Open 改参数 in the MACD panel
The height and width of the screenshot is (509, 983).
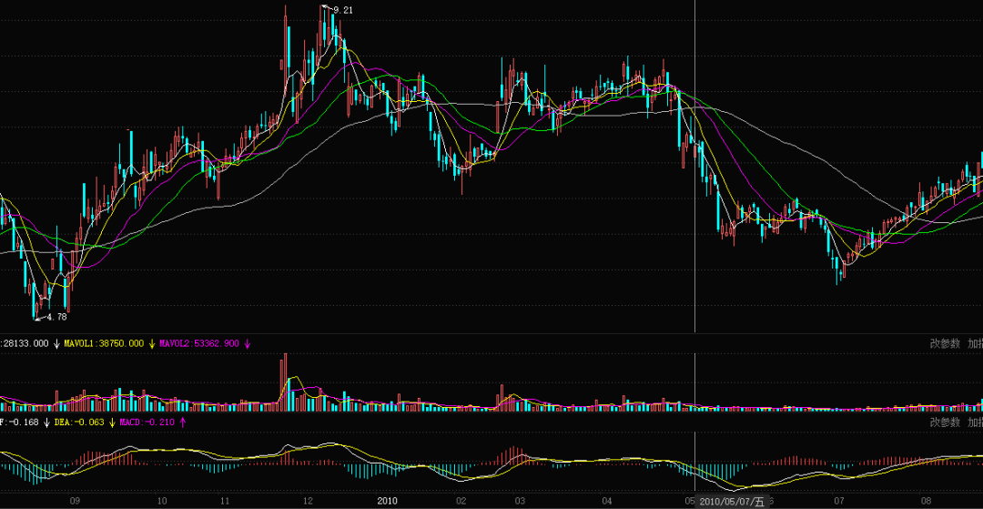point(945,422)
